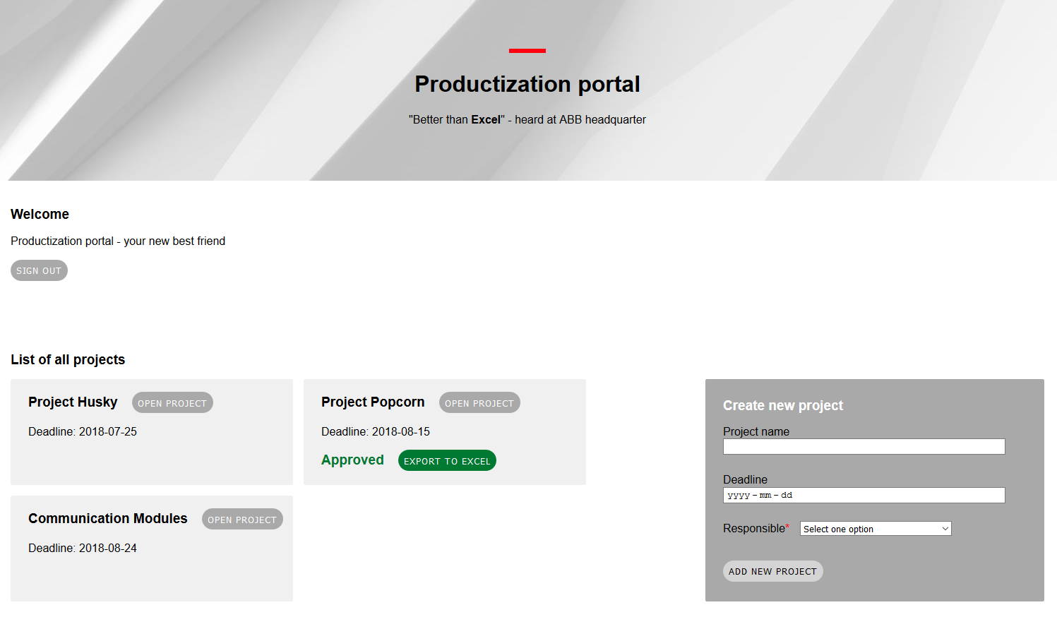Click the List of all projects heading
The width and height of the screenshot is (1057, 617).
coord(68,360)
